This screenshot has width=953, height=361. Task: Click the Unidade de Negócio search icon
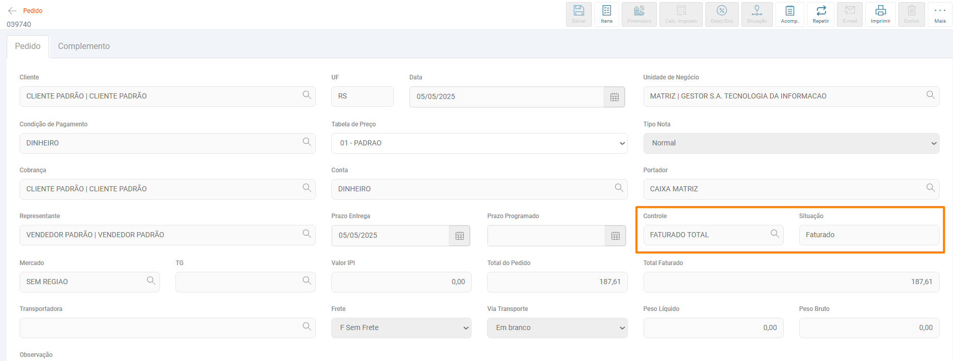[930, 95]
